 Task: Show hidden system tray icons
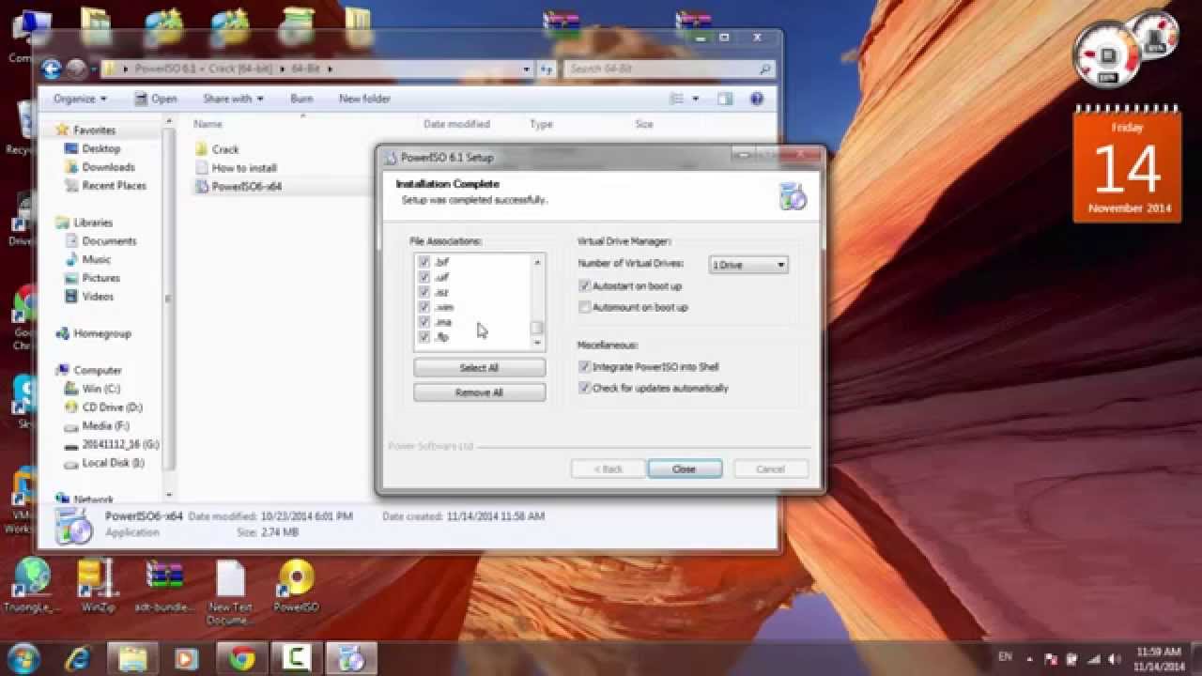(1030, 658)
